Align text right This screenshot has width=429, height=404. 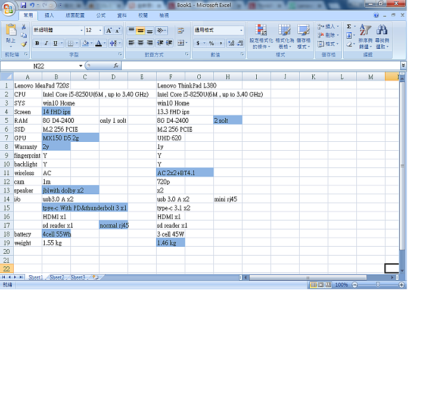tap(150, 43)
